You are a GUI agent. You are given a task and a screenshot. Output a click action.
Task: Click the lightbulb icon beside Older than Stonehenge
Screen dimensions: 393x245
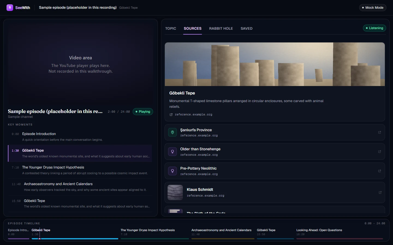(172, 152)
